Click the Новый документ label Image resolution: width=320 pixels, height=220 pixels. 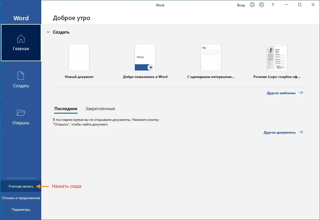point(79,77)
